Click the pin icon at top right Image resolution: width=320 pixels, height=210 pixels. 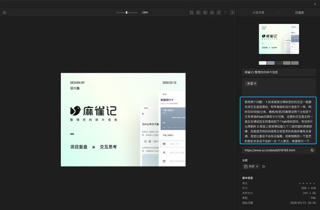point(315,4)
